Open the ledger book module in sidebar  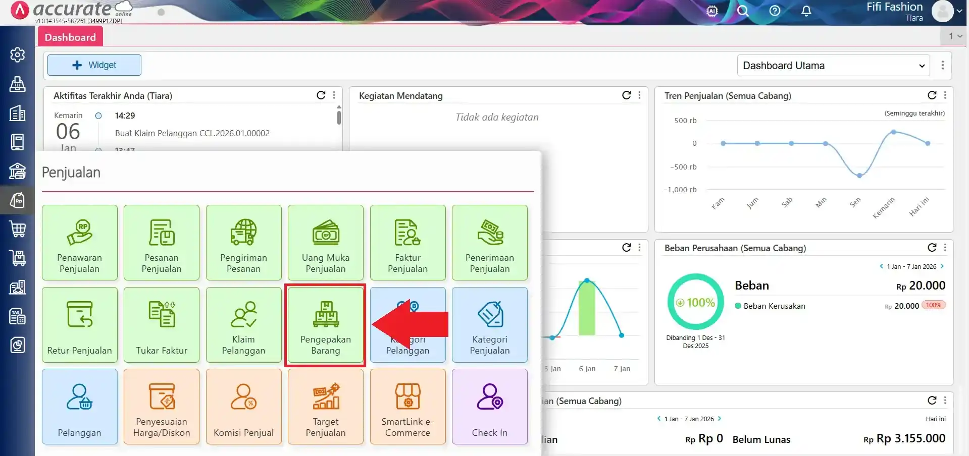[x=18, y=142]
